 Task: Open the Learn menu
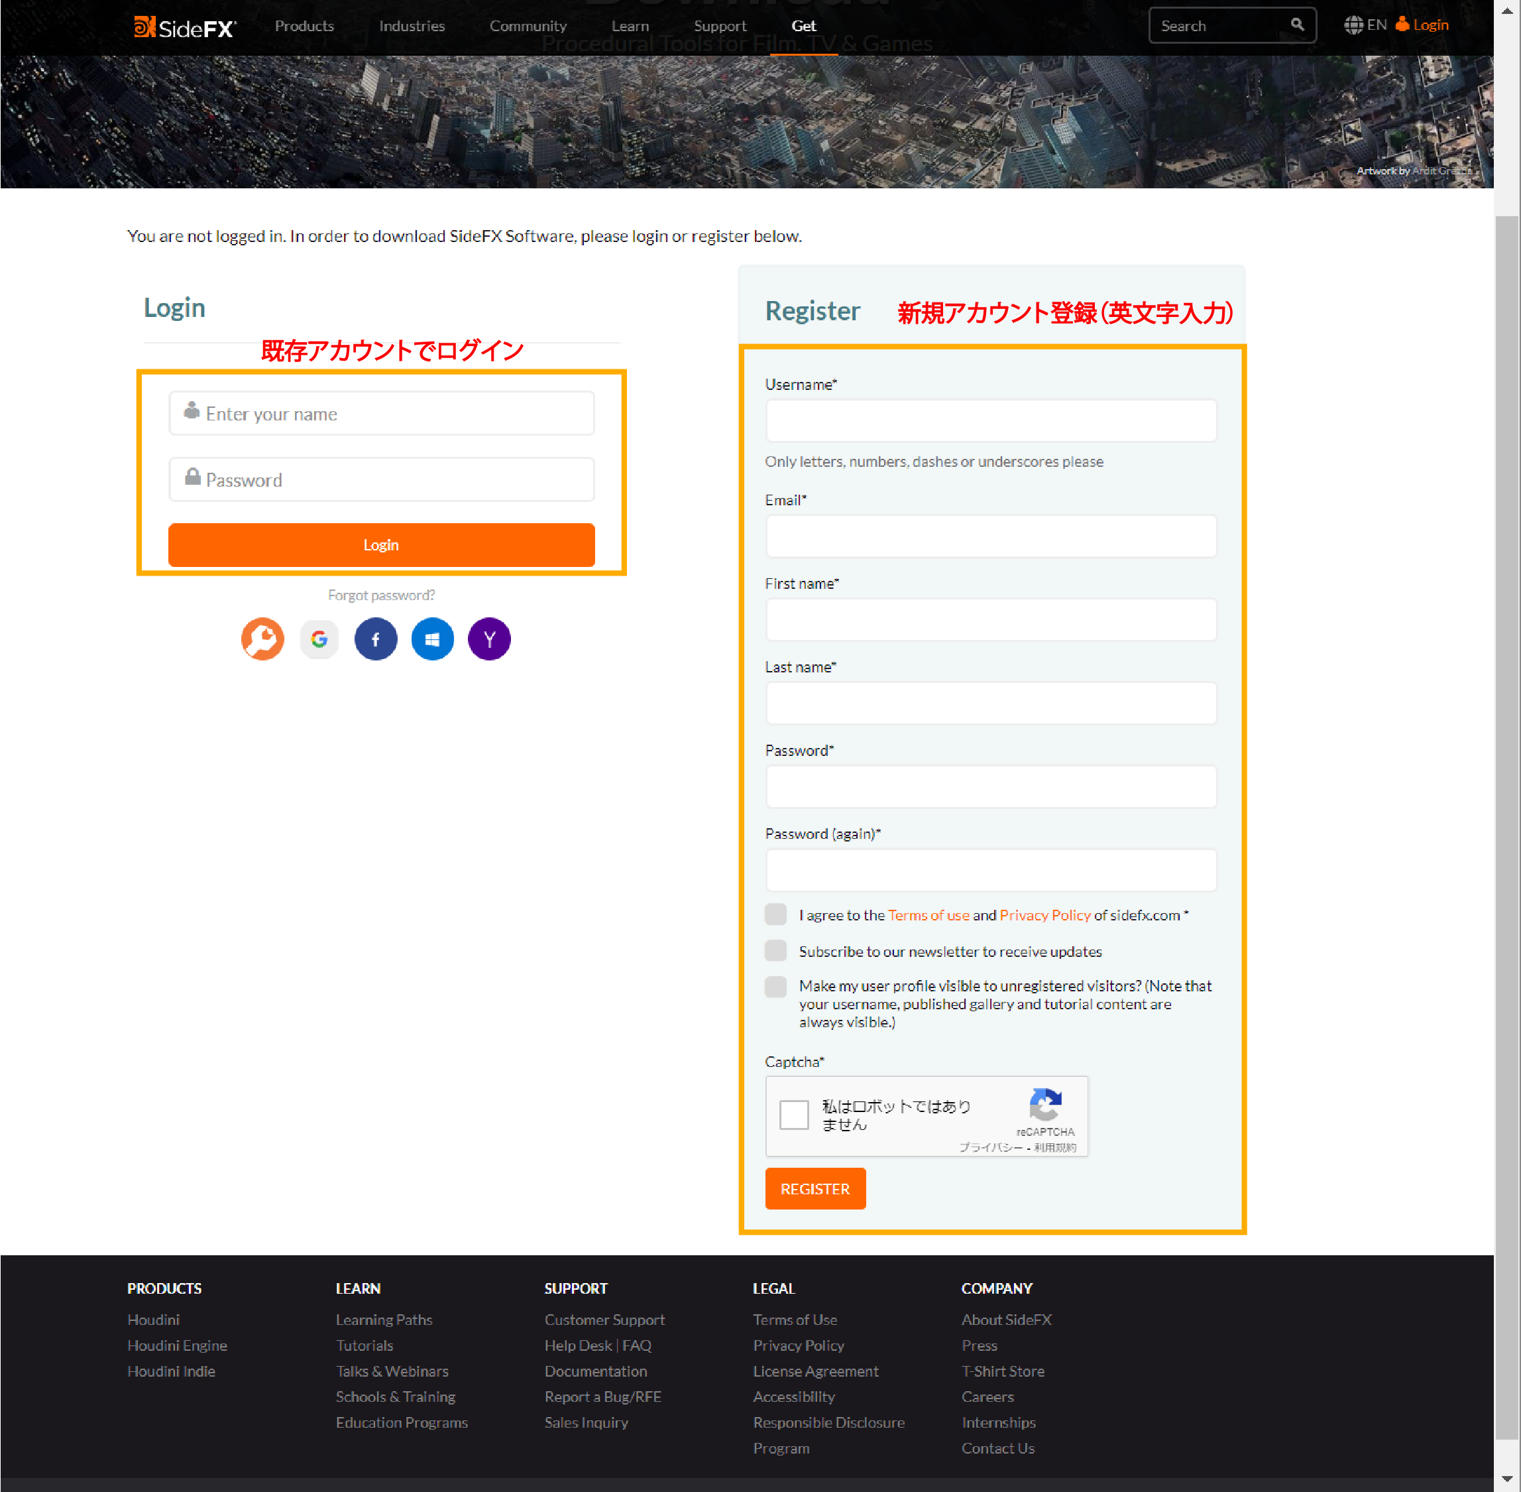click(630, 26)
